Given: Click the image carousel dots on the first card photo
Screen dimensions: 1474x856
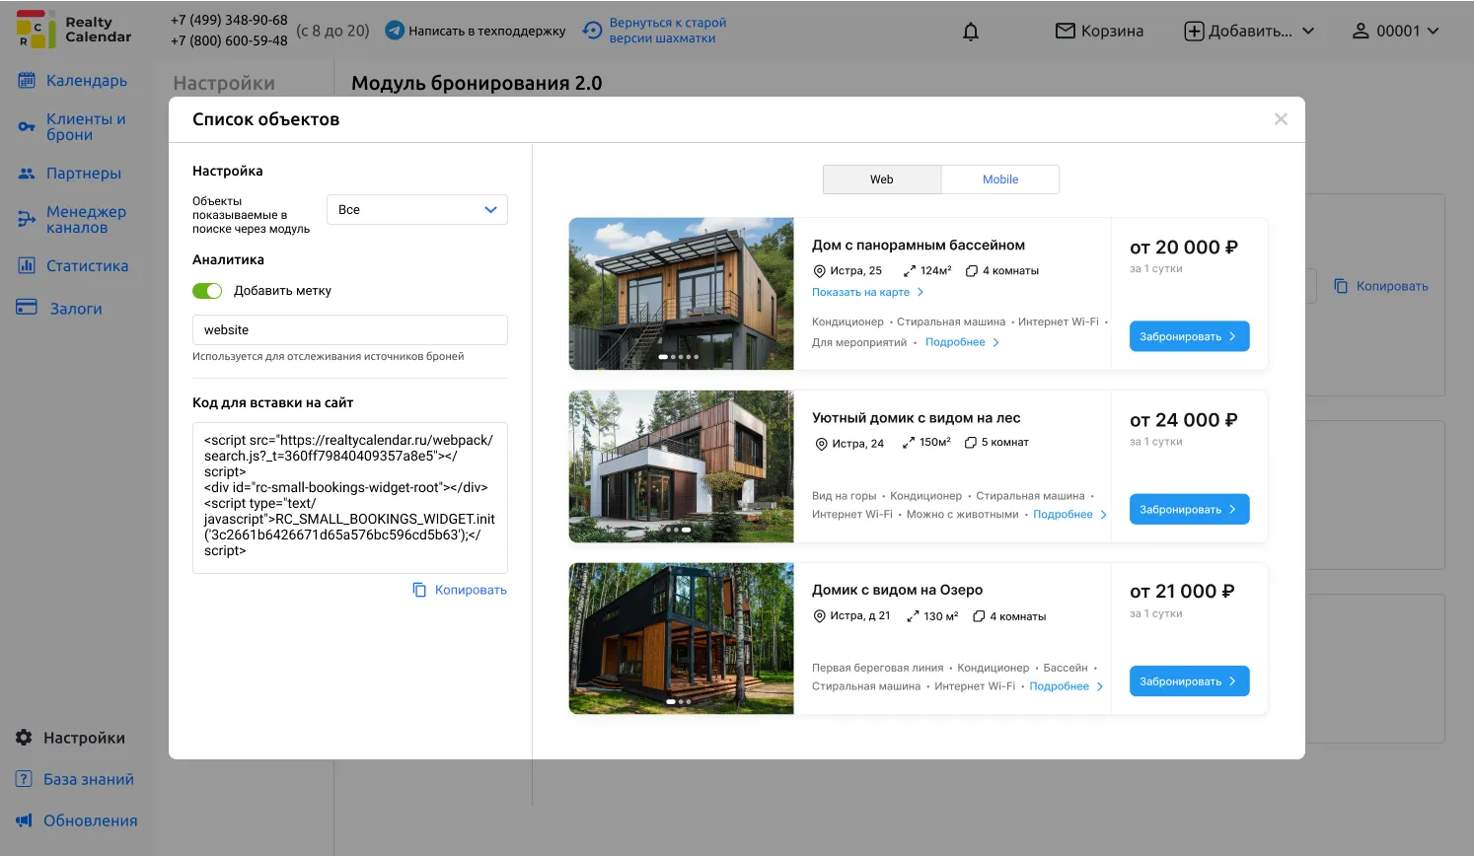Looking at the screenshot, I should click(x=679, y=357).
